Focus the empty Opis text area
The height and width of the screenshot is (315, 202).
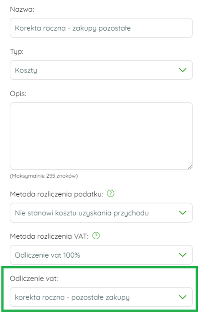pos(101,136)
